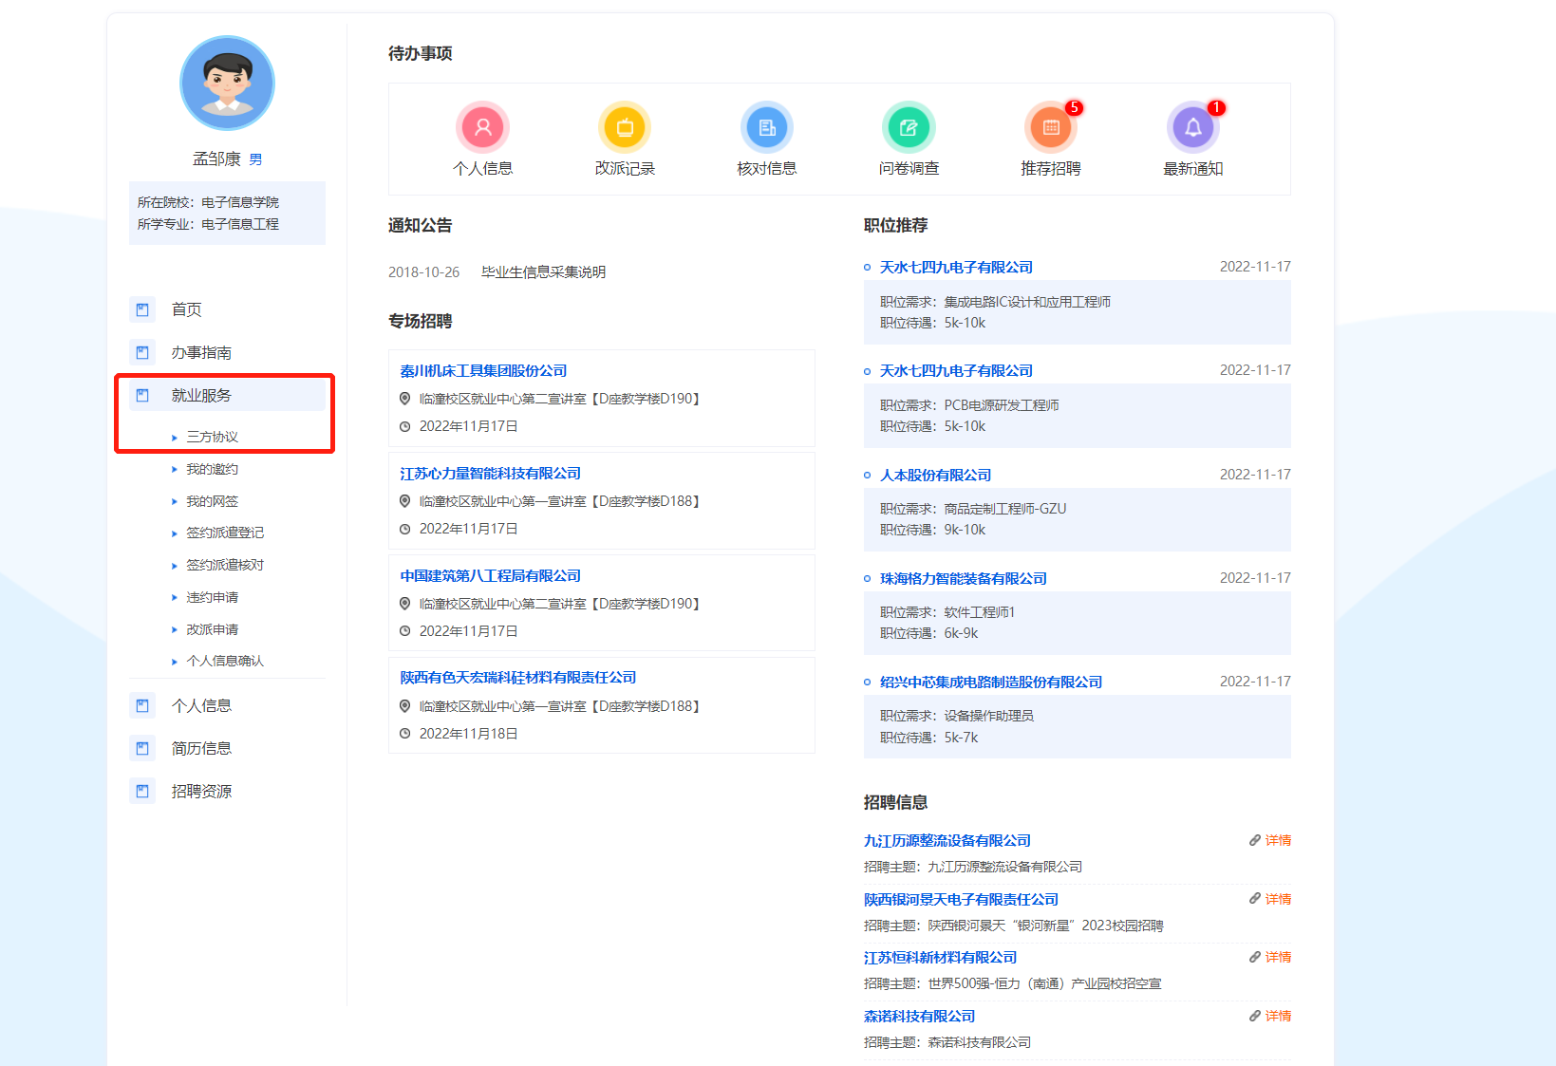Open 珠海格力智能装备有限公司 job link
The image size is (1556, 1066).
point(963,578)
